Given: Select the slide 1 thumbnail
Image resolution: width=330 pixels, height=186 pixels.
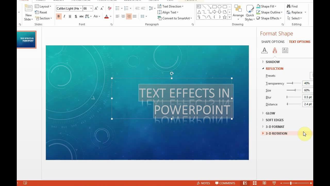Looking at the screenshot, I should 26,40.
